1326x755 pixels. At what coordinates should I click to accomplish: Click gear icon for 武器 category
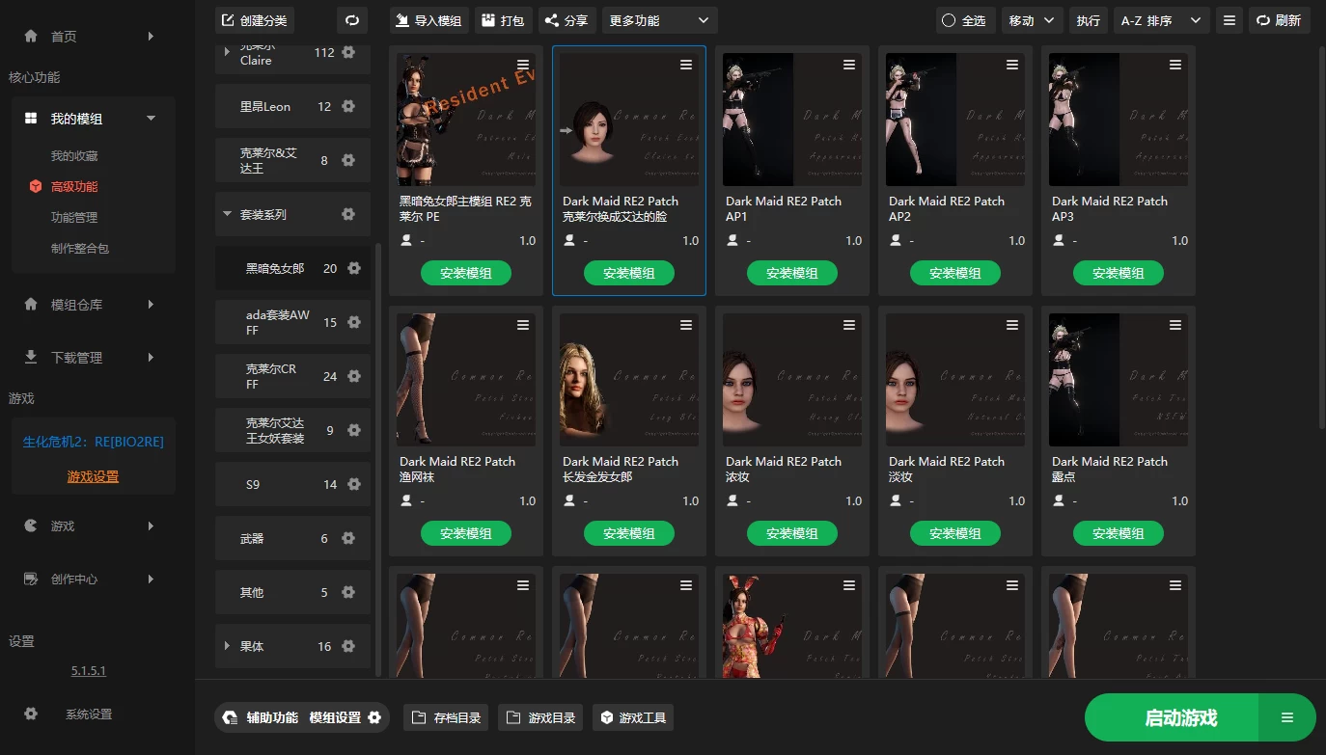pos(348,538)
